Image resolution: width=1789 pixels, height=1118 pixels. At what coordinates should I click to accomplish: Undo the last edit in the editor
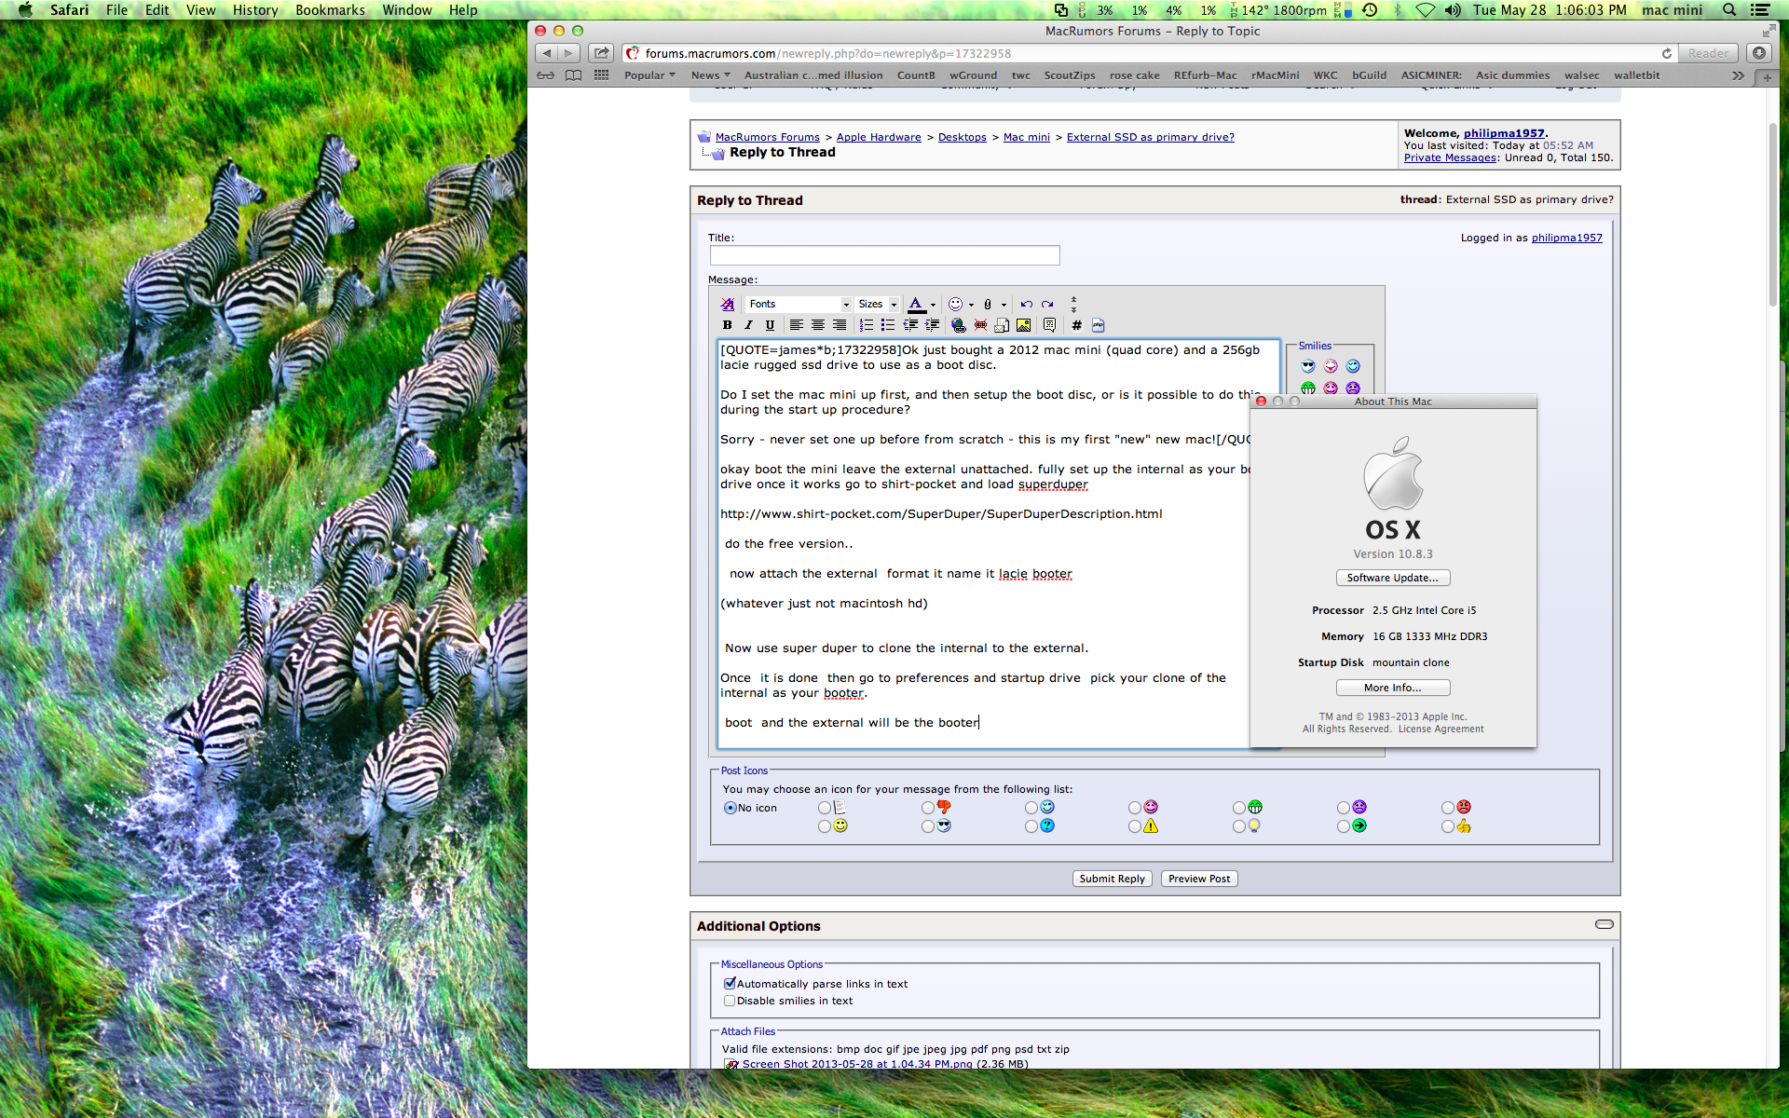tap(1027, 304)
